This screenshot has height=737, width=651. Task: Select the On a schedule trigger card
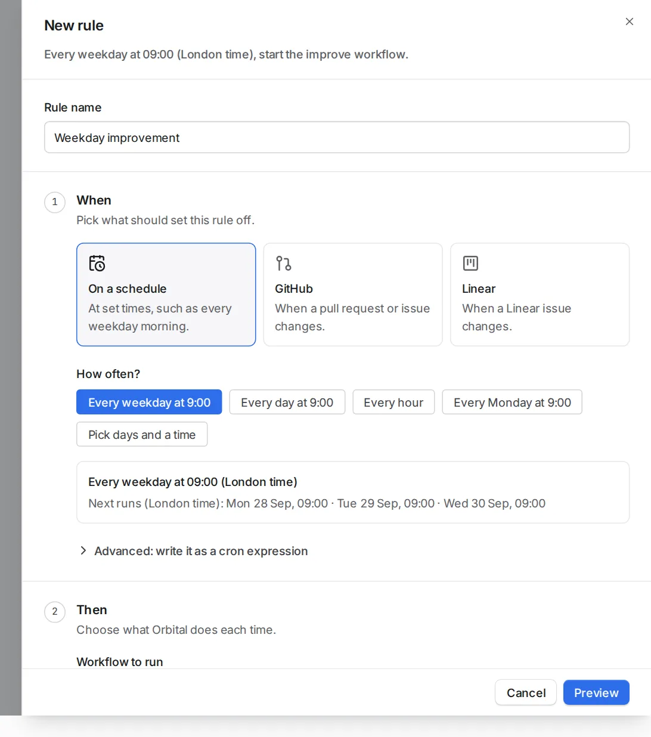click(166, 295)
